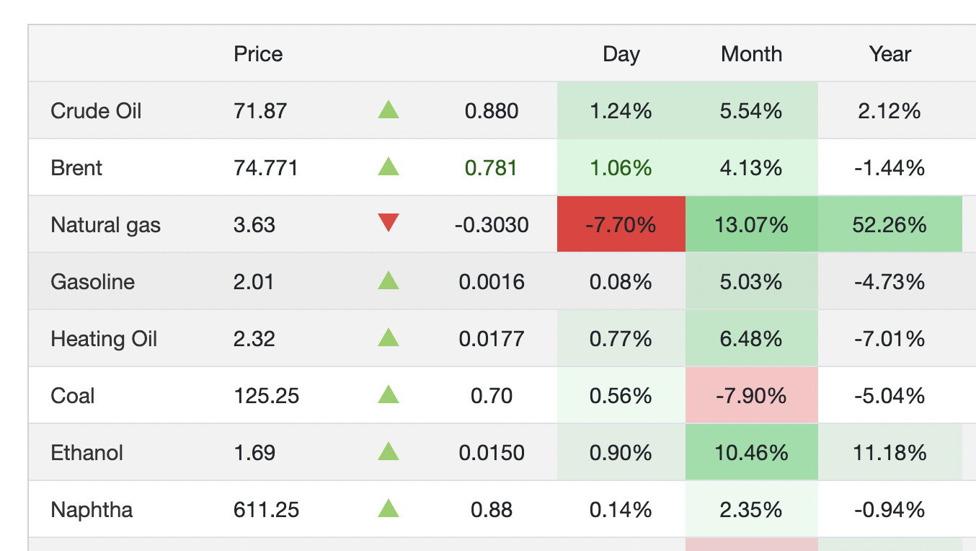Select the Coal price 125.25
Screen dimensions: 976x551
coord(267,396)
